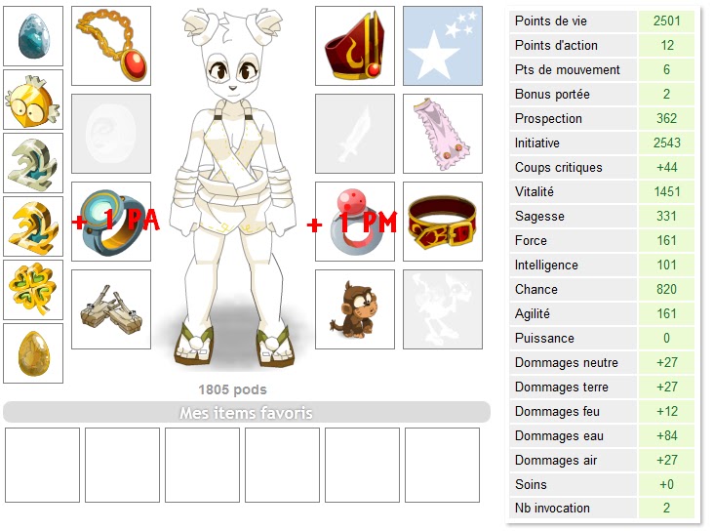Screen dimensions: 713x531
Task: Select the yellow crowned bird trophy
Action: click(x=33, y=100)
